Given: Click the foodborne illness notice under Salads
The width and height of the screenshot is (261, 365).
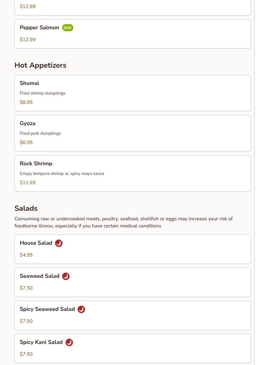Looking at the screenshot, I should pyautogui.click(x=123, y=222).
